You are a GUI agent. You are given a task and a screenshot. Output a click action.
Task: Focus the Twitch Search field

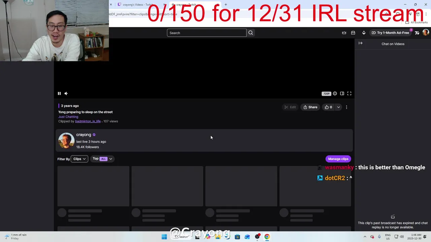click(206, 33)
